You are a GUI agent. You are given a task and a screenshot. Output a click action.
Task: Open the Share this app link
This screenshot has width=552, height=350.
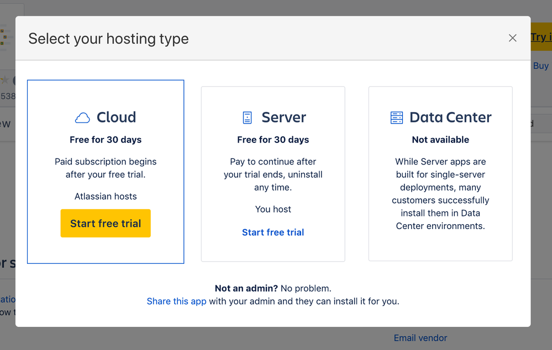(x=176, y=301)
